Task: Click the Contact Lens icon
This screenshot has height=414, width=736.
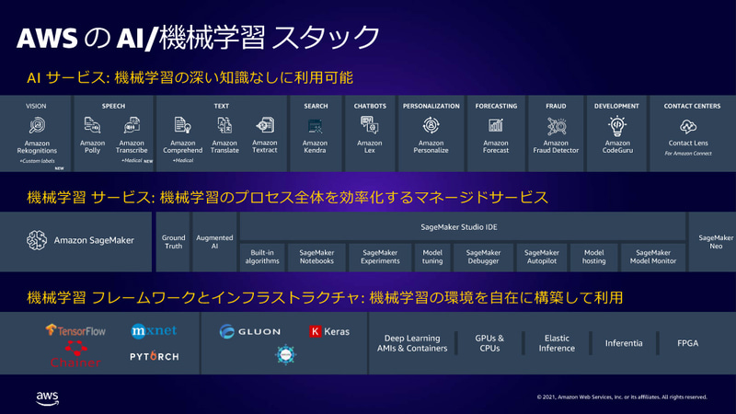Action: point(688,127)
